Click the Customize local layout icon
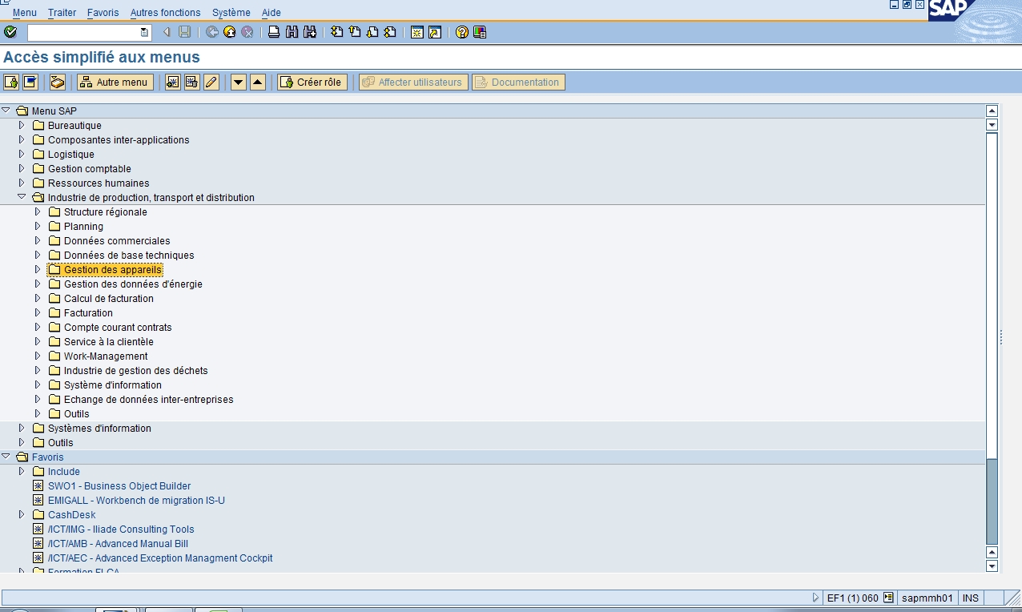The width and height of the screenshot is (1022, 612). (480, 32)
